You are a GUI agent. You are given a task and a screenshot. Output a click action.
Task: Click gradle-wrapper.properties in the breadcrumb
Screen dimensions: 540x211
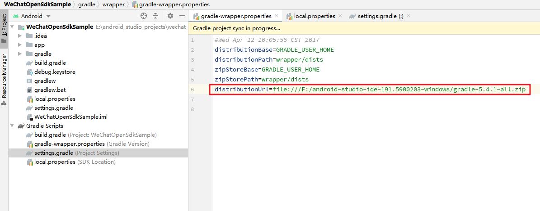tap(171, 4)
